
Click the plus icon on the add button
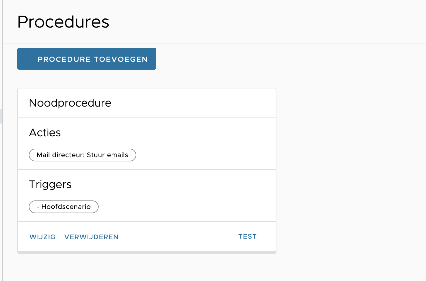pos(30,59)
